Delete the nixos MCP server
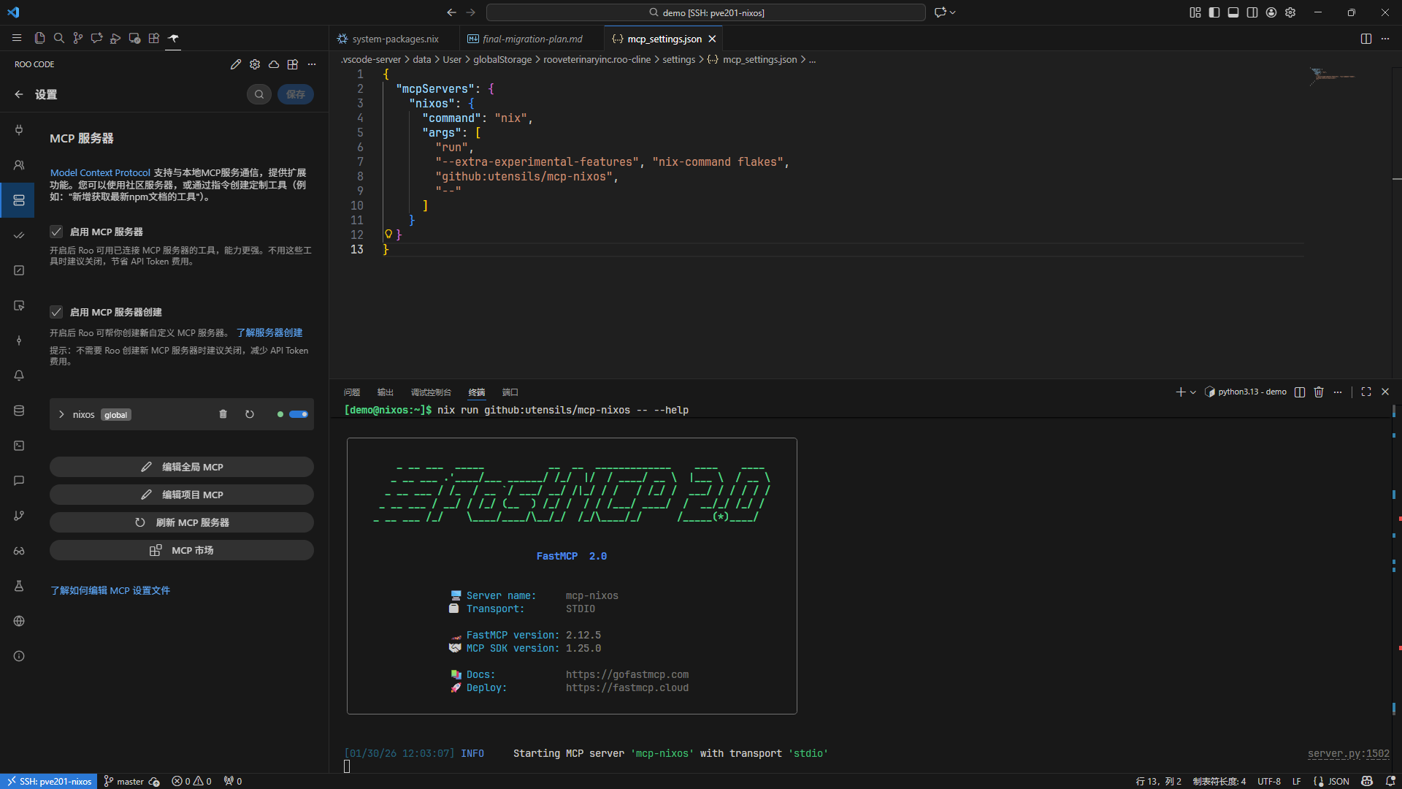 (x=223, y=414)
